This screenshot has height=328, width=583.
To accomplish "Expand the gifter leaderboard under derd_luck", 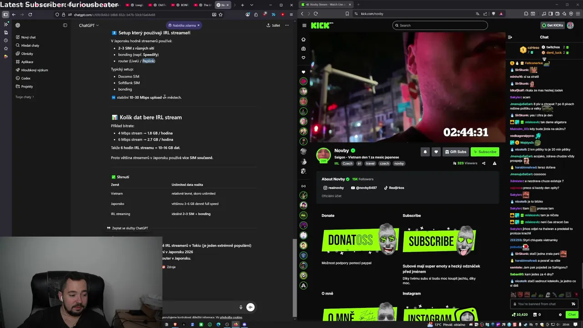I will (544, 59).
